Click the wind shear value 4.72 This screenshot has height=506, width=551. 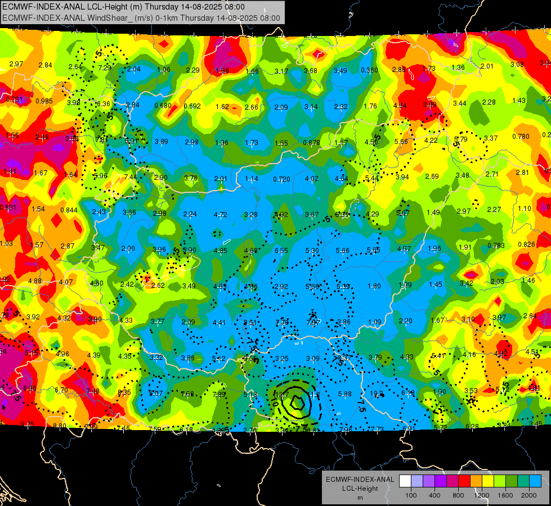click(220, 215)
